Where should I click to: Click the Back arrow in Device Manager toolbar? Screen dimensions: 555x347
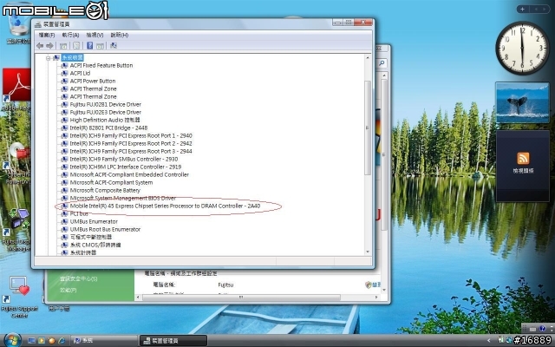pyautogui.click(x=40, y=46)
